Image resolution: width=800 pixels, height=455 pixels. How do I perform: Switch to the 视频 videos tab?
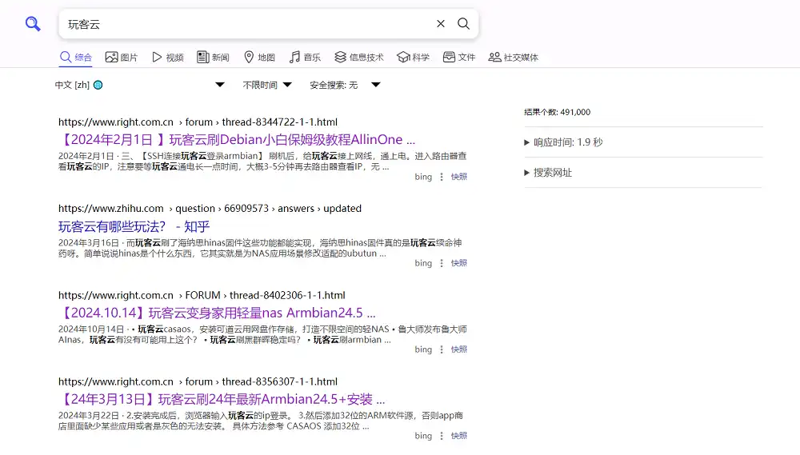point(168,57)
